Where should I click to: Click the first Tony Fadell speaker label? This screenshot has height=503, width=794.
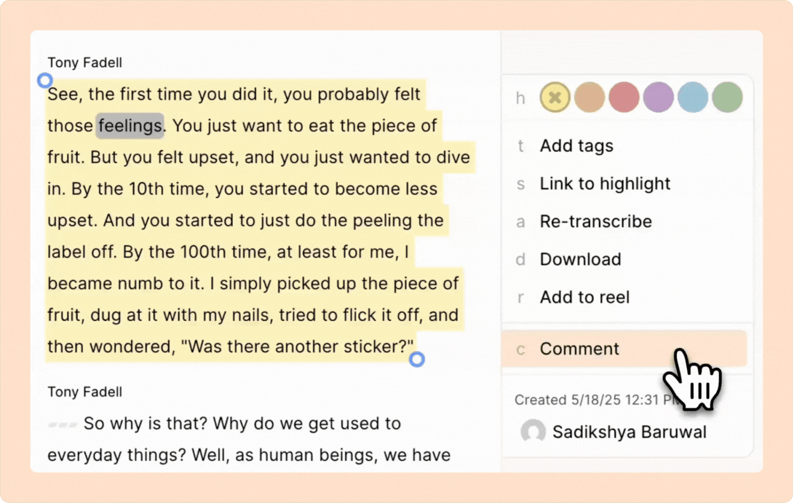[85, 62]
